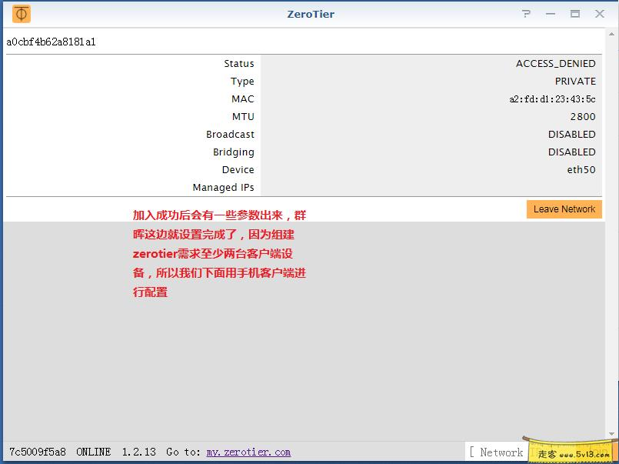Click the scrollbar up arrow
This screenshot has width=619, height=464.
(x=611, y=35)
